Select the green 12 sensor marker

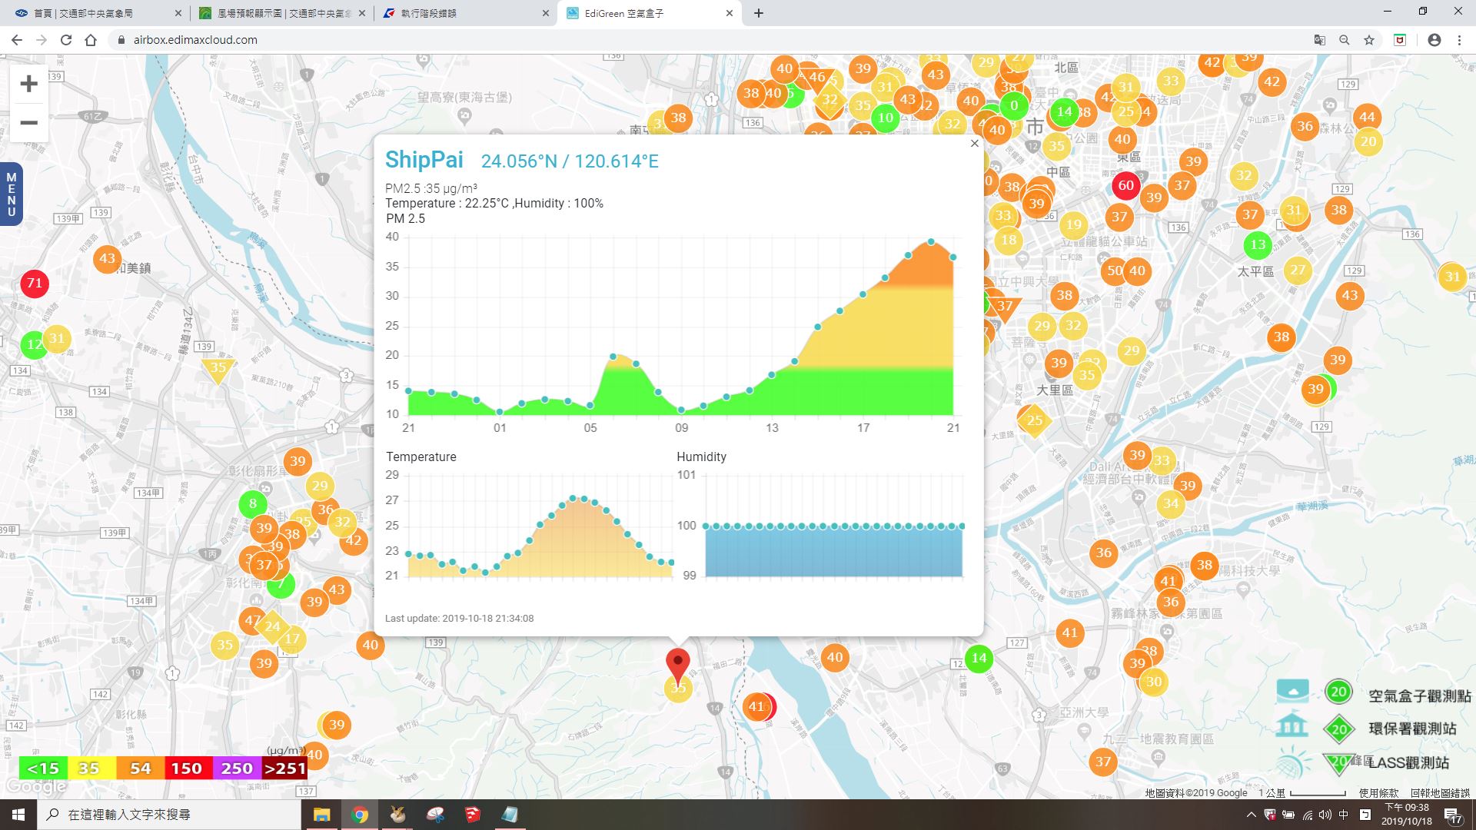pos(32,344)
